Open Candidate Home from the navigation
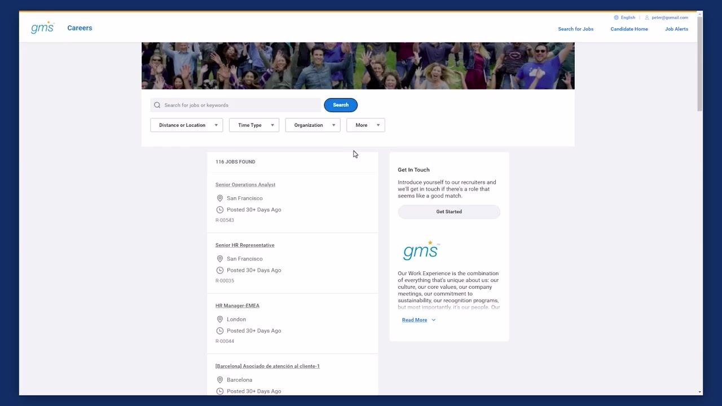 (x=629, y=29)
